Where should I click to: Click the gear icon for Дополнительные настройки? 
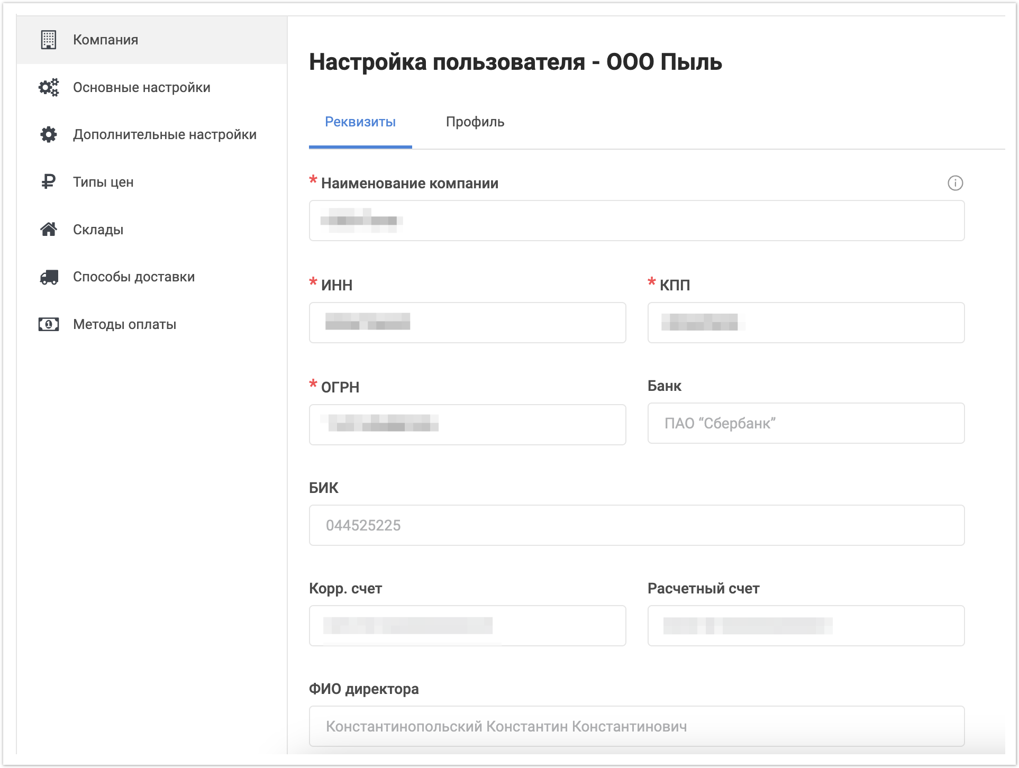point(49,134)
